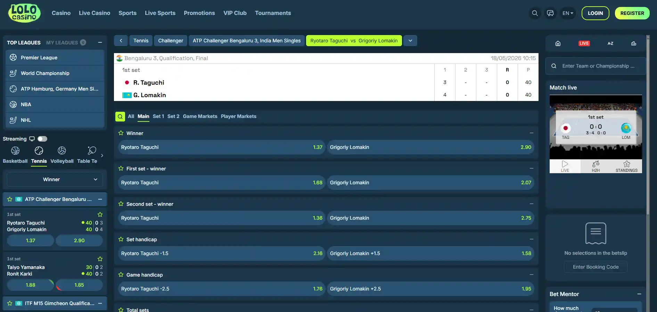This screenshot has width=657, height=312.
Task: Switch to the Game Markets tab
Action: [x=200, y=117]
